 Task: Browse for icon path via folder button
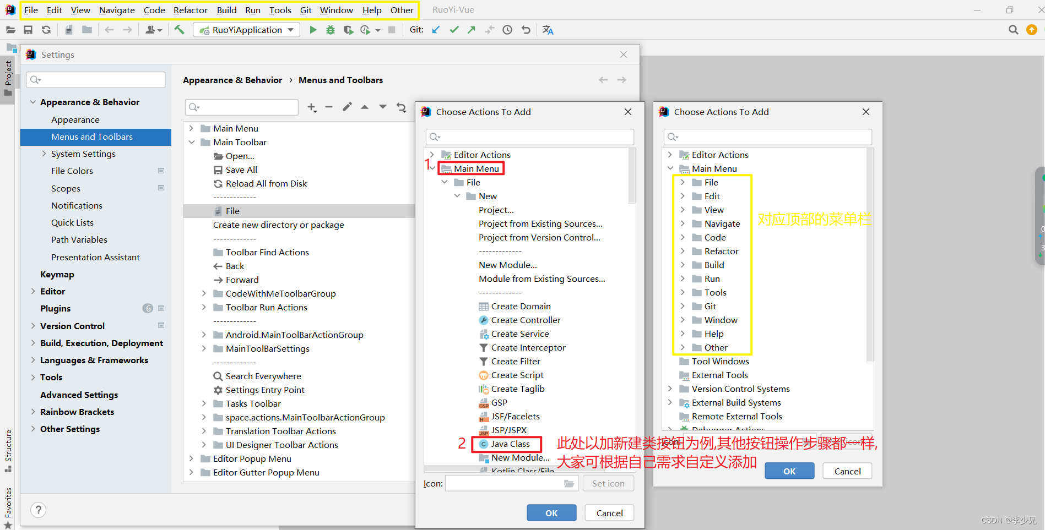coord(569,483)
